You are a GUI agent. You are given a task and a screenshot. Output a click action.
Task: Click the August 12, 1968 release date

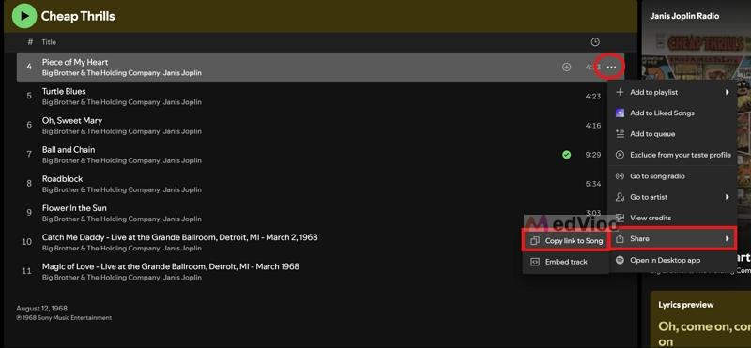coord(41,309)
